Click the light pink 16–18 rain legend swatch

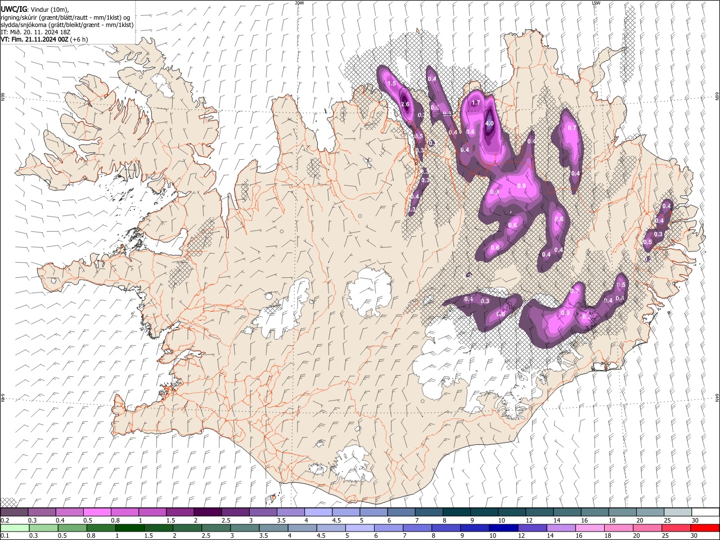(589, 528)
